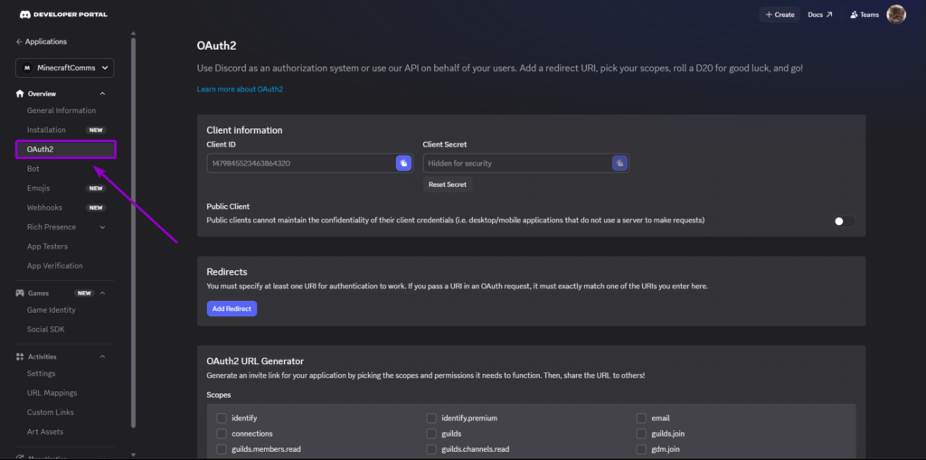The image size is (926, 460).
Task: Open Activities Settings page
Action: coord(42,374)
